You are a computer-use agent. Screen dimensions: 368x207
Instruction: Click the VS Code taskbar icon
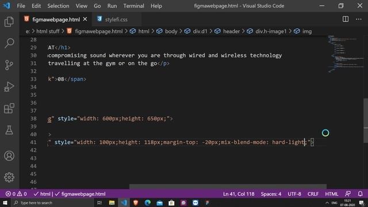(124, 203)
